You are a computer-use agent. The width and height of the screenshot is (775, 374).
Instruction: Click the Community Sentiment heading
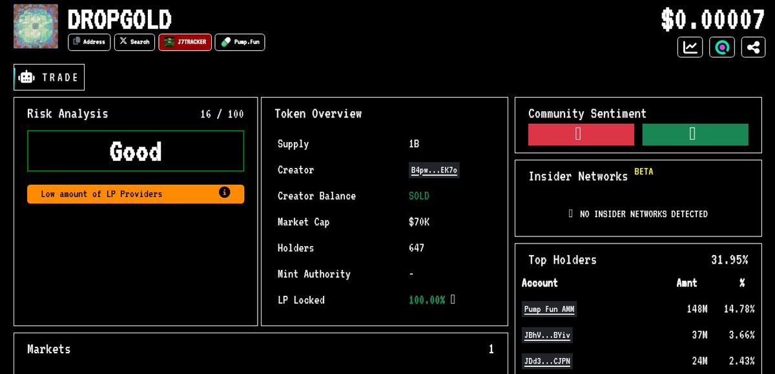(x=587, y=114)
